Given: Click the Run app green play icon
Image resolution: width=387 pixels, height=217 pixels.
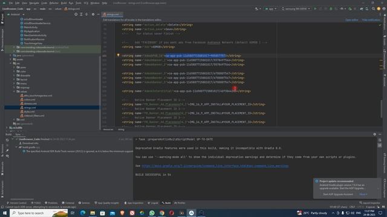Looking at the screenshot, I should coord(315,8).
